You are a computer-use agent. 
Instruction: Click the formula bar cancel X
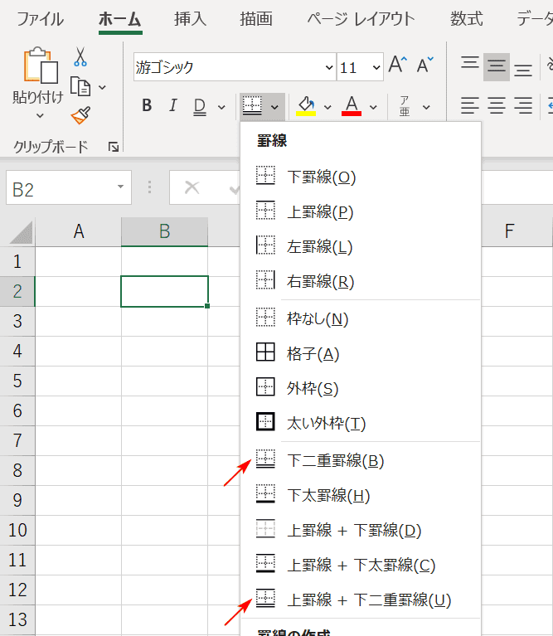[x=192, y=187]
